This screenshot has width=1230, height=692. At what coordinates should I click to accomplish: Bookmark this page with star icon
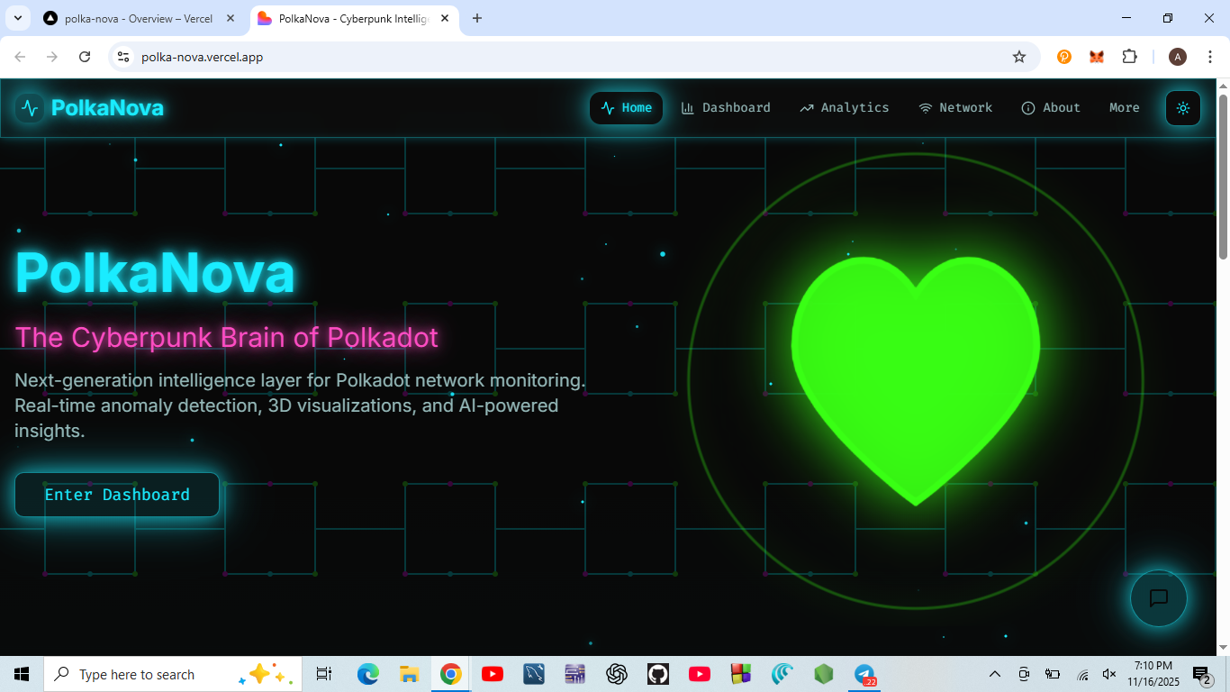[1019, 57]
